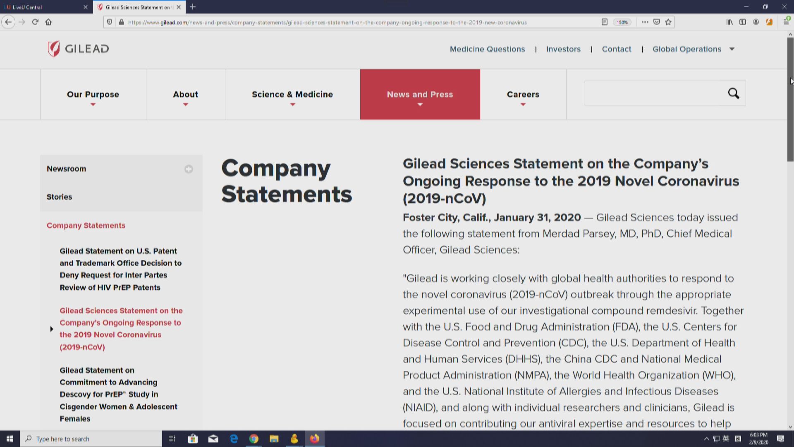The height and width of the screenshot is (447, 794).
Task: Click the Gilead logo
Action: (78, 49)
